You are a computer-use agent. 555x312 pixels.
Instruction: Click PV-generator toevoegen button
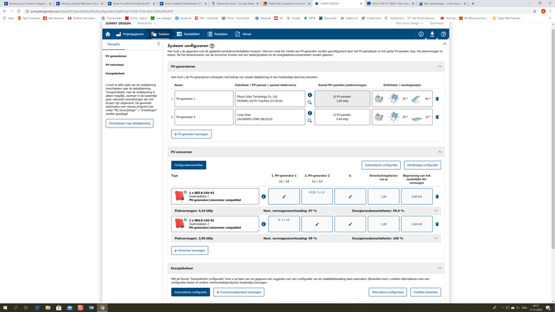[191, 134]
